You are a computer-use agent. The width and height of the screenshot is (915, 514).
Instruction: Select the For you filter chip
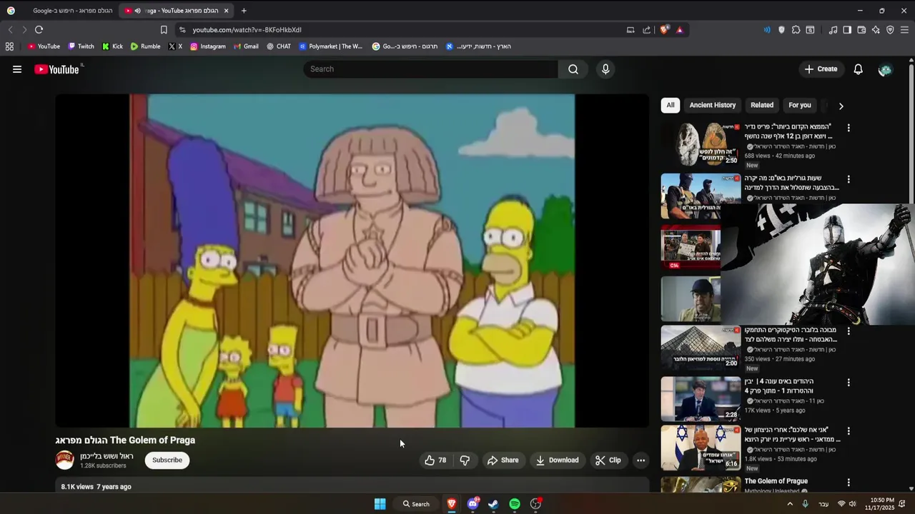800,105
